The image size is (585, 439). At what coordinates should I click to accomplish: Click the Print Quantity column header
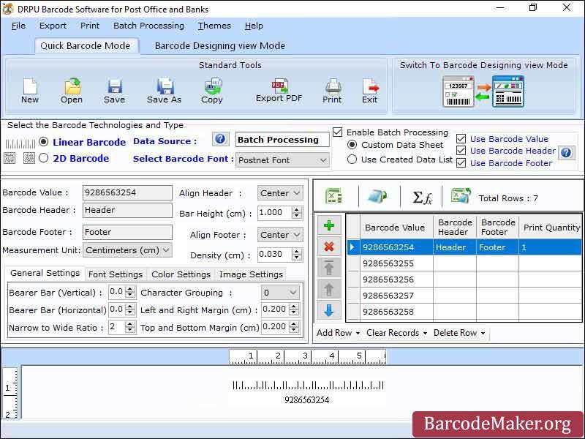[x=551, y=228]
